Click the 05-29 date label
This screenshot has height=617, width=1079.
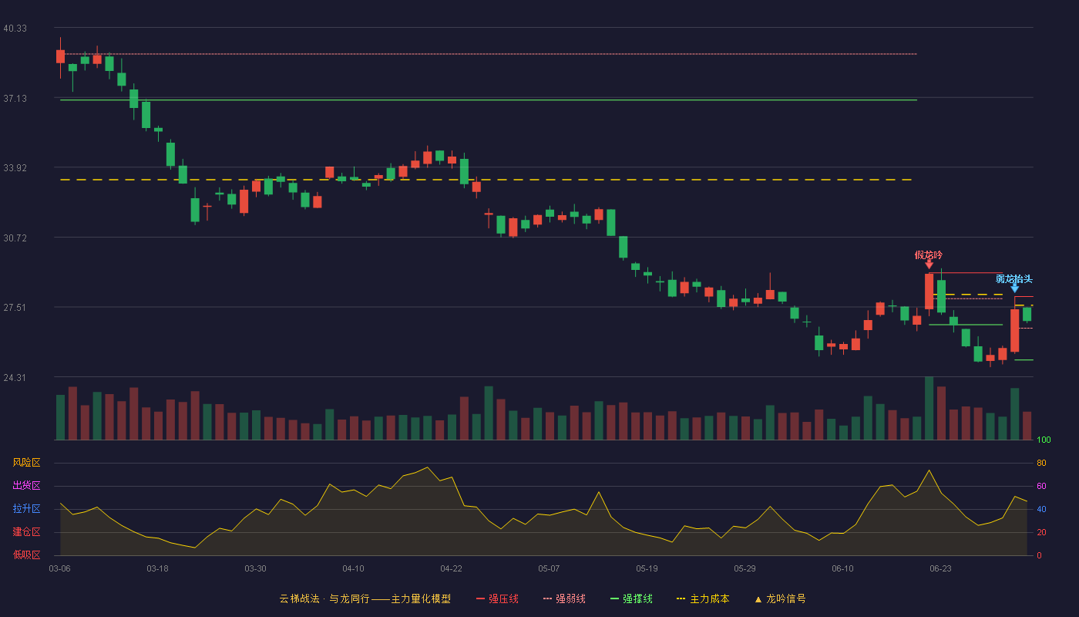[745, 568]
